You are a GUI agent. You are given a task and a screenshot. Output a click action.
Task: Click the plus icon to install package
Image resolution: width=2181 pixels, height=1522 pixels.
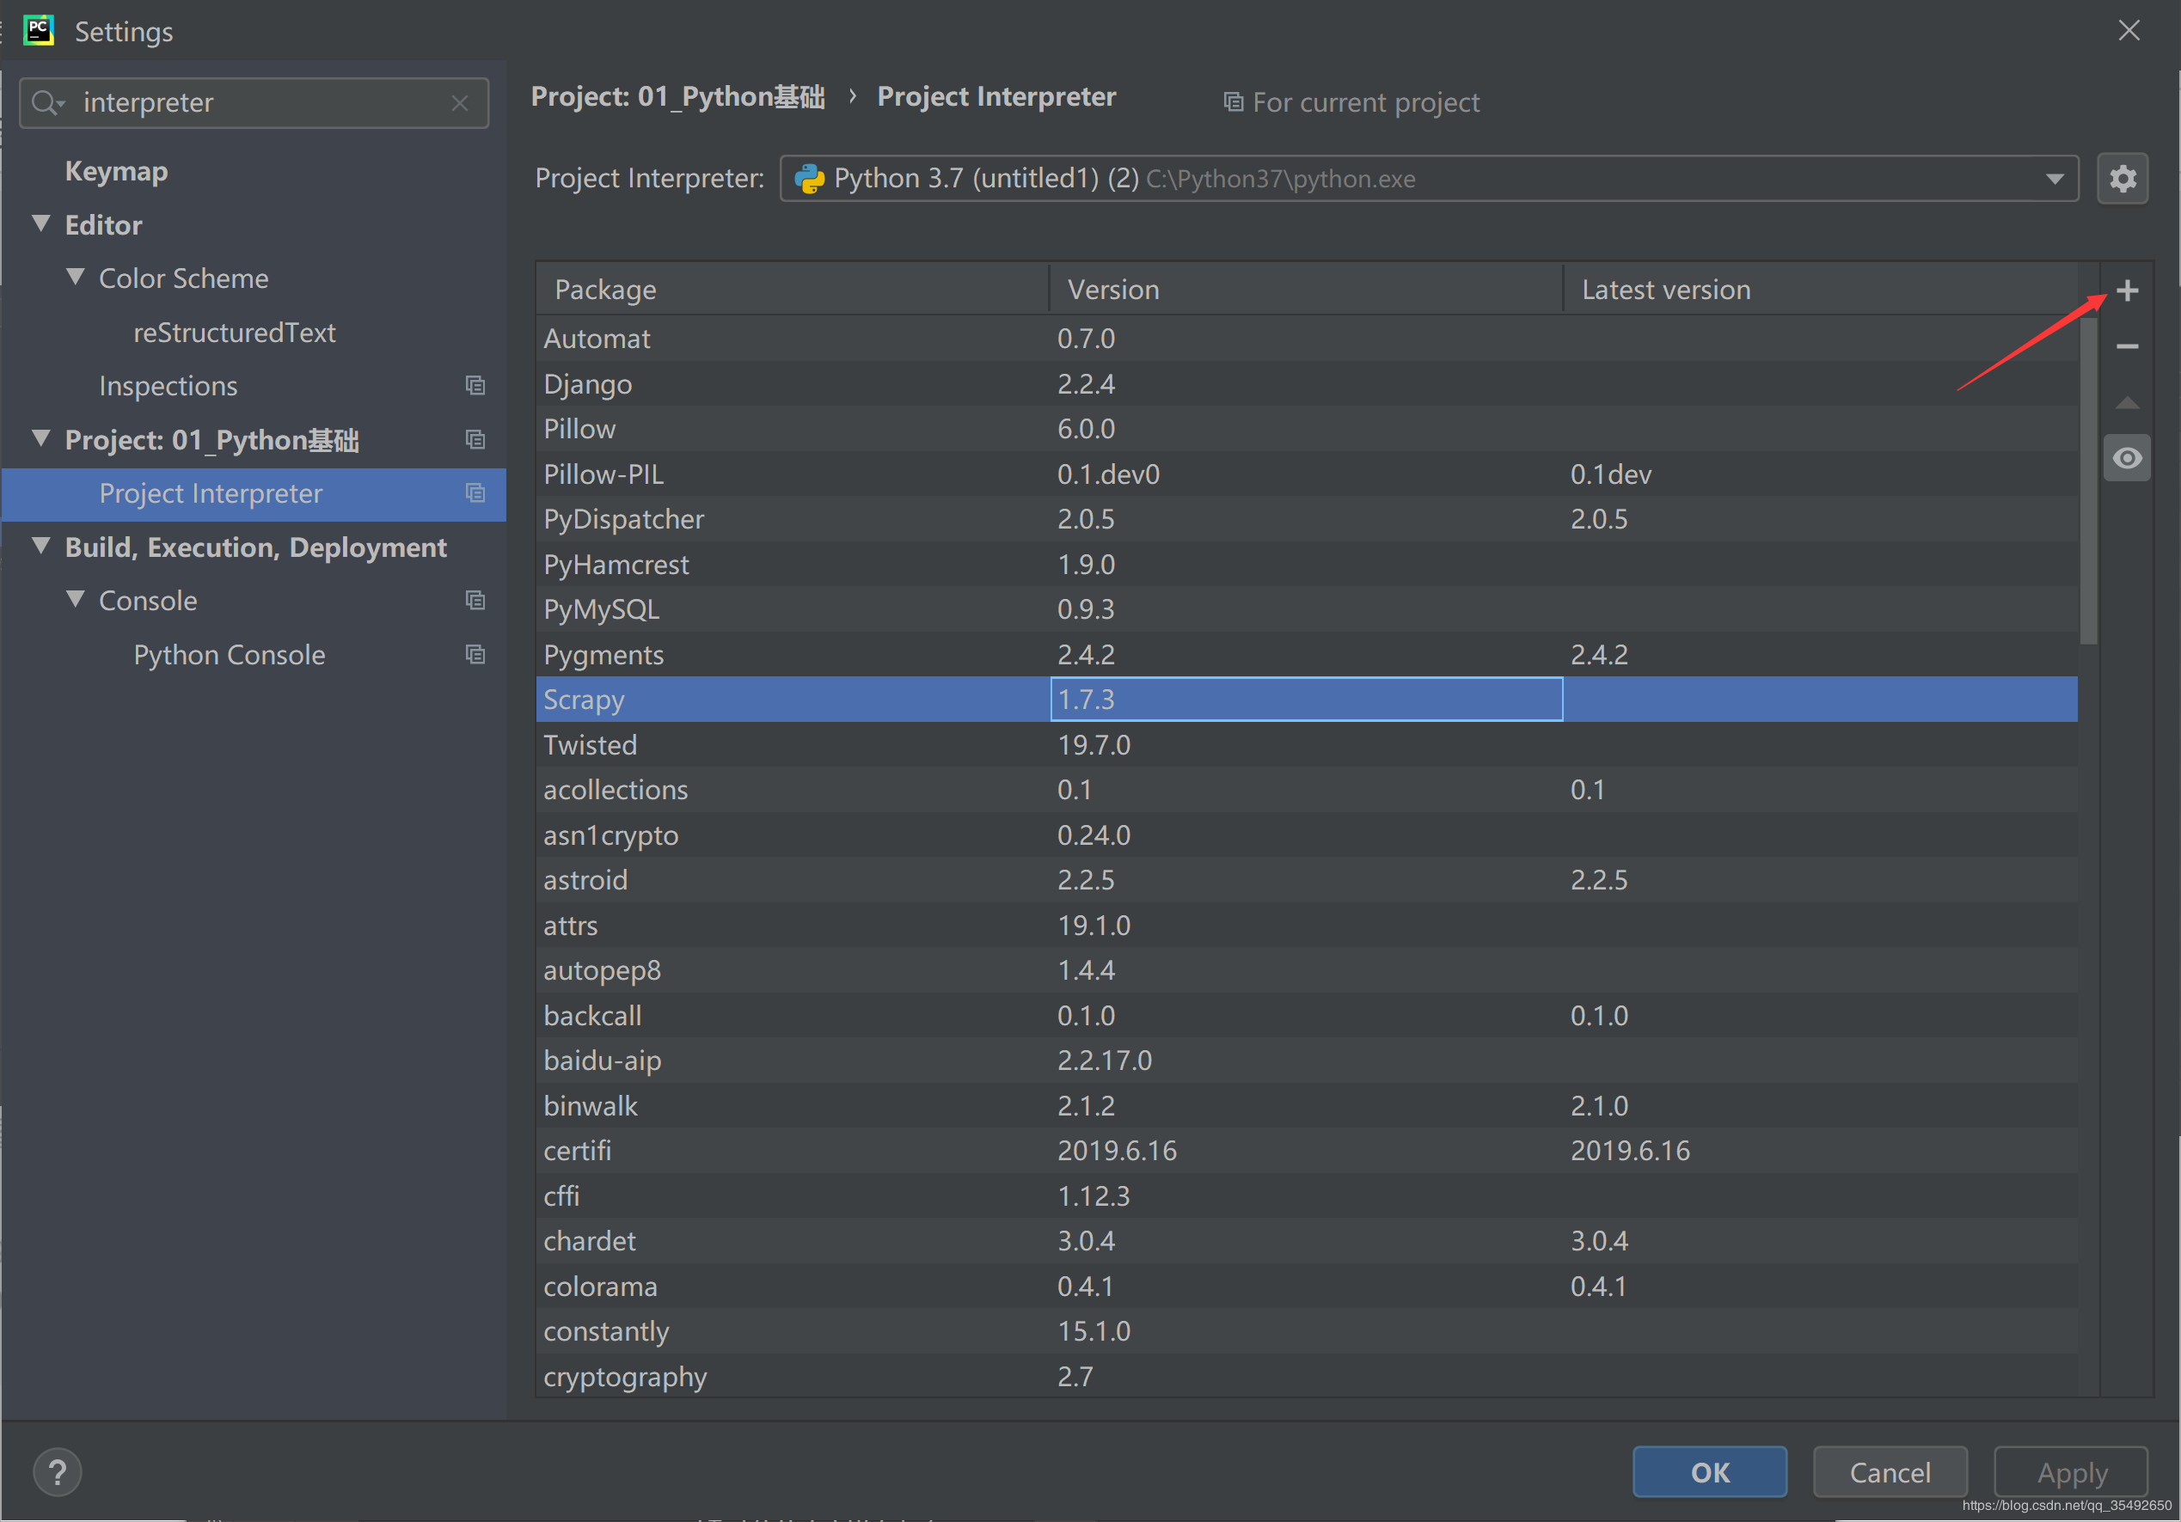(2127, 290)
